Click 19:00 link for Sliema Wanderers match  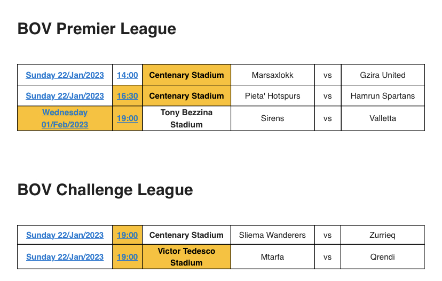(128, 235)
